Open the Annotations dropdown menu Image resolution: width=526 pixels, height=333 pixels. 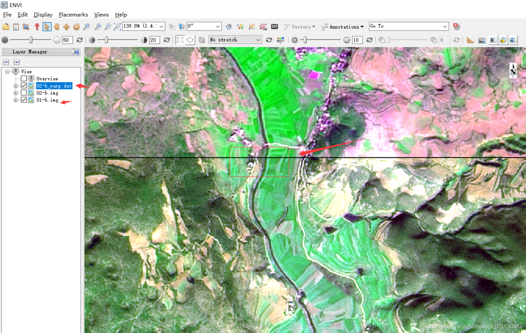[x=342, y=27]
